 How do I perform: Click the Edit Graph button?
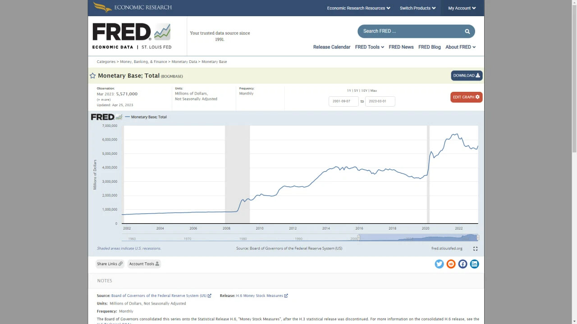click(467, 97)
